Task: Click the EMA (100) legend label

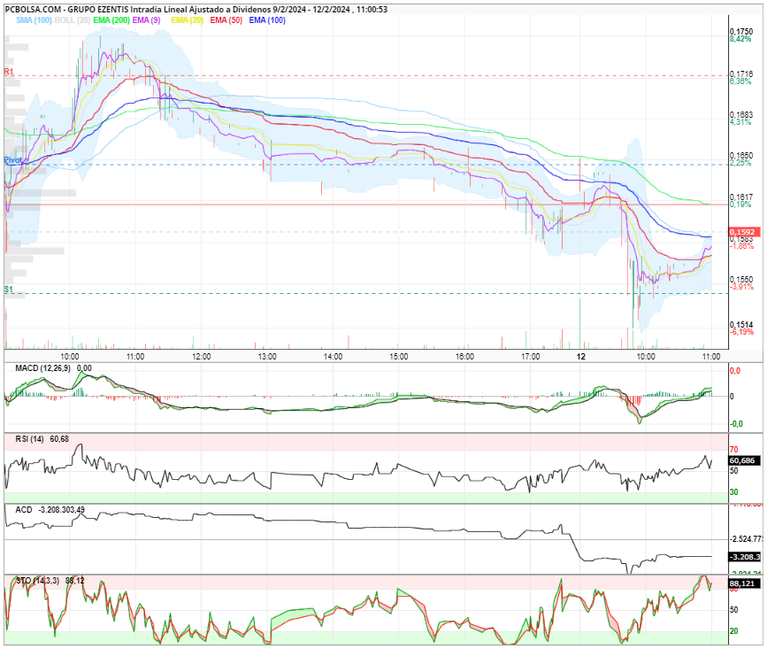Action: pos(267,20)
